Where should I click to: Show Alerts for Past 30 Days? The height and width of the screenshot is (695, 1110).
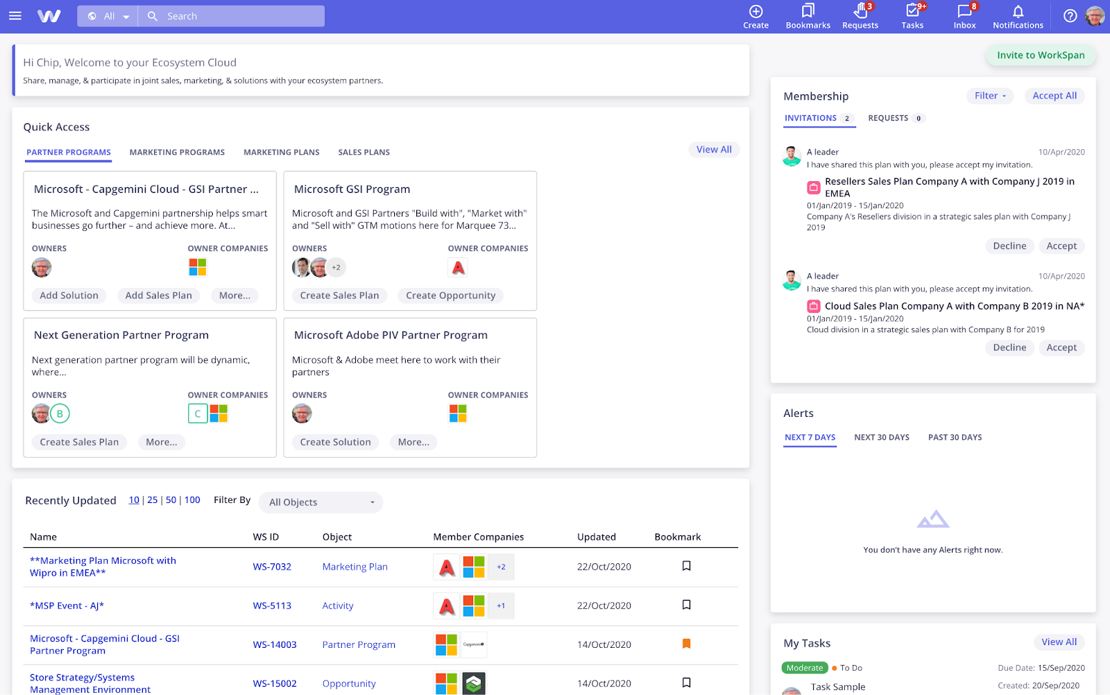955,438
